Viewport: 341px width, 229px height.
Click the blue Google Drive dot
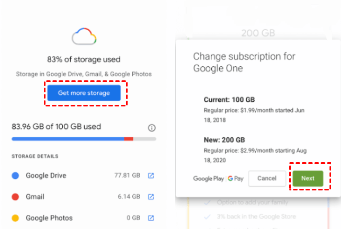point(16,176)
